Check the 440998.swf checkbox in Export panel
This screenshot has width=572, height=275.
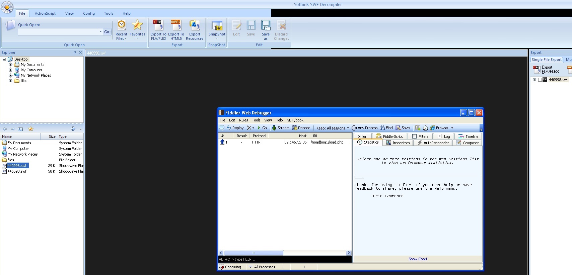540,80
